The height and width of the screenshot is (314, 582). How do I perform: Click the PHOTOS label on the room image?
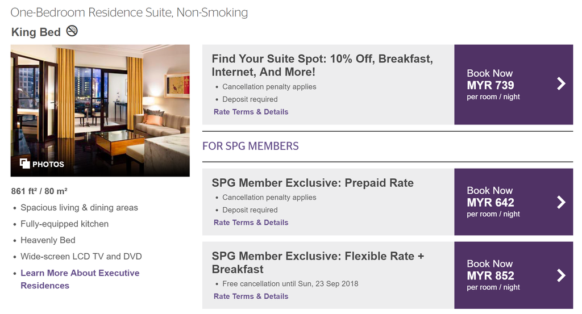click(48, 164)
